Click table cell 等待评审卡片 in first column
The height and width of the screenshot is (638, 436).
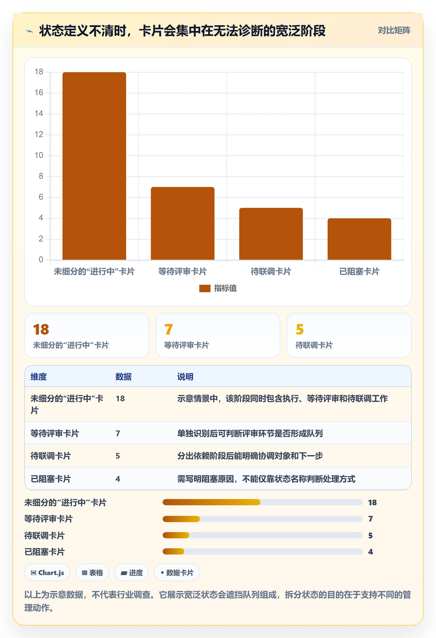pyautogui.click(x=55, y=433)
